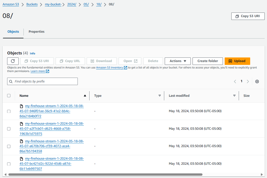Open the Amazon S3 inventory link
The image size is (267, 178).
coord(109,67)
